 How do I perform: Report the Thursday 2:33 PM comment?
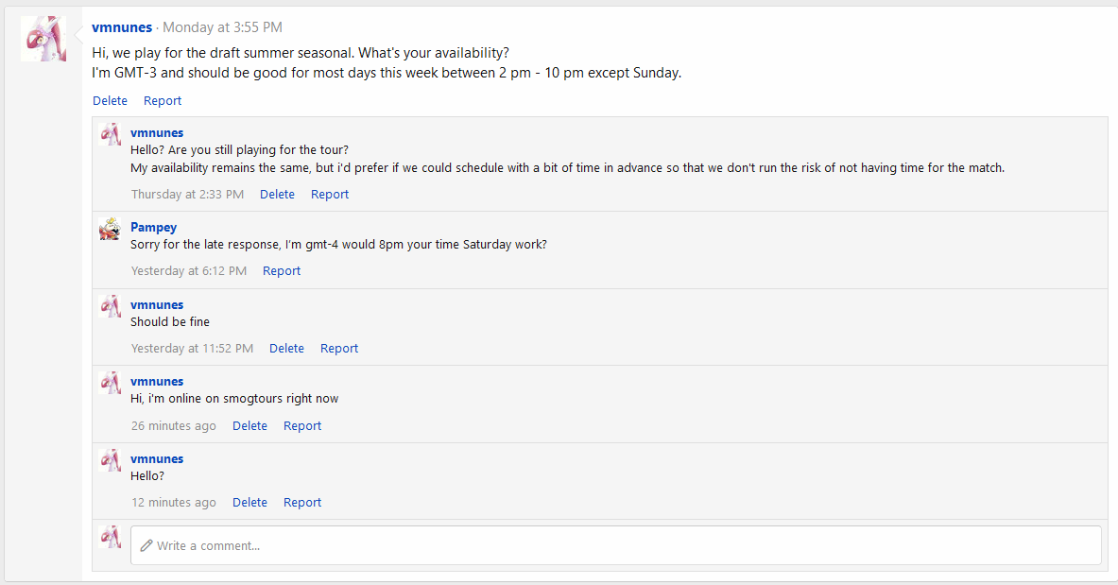click(330, 194)
